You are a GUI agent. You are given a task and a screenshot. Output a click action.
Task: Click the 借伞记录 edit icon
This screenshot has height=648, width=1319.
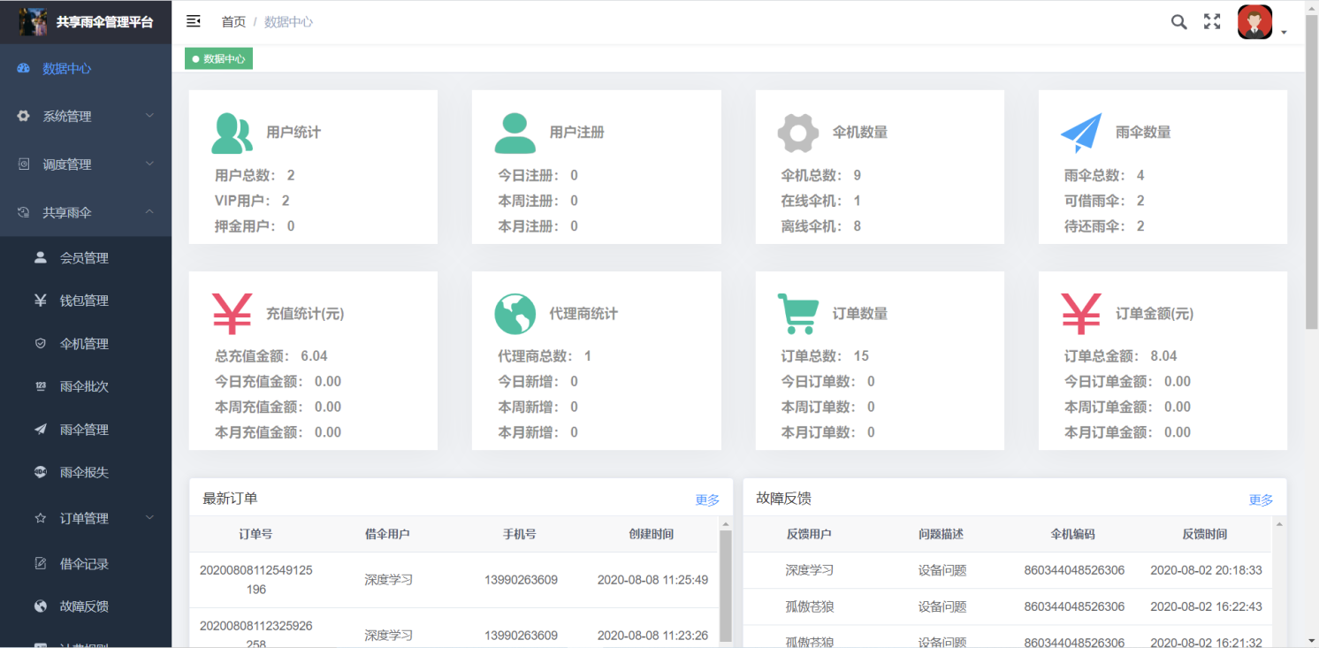(x=41, y=564)
